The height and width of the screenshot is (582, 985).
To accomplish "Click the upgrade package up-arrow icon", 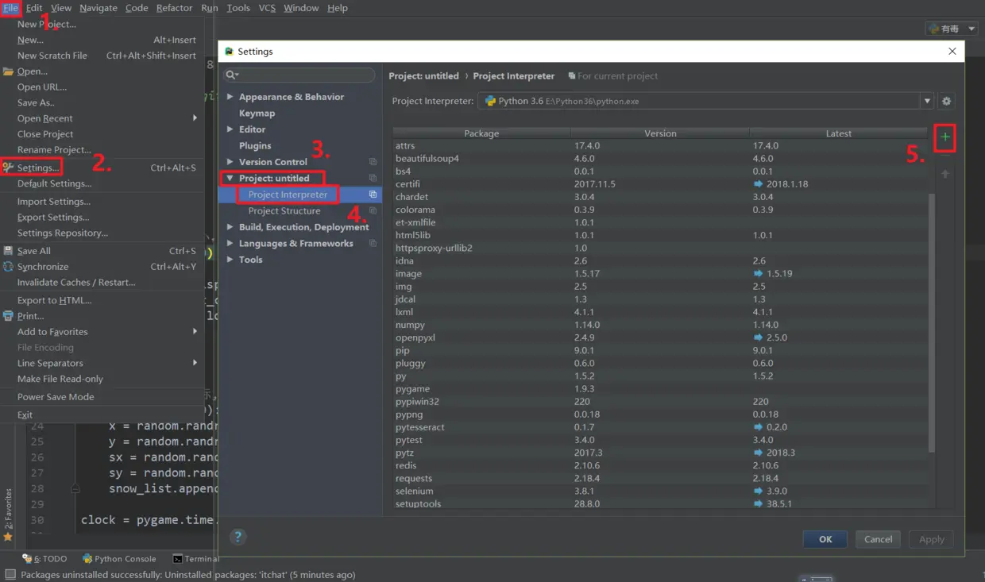I will tap(945, 174).
